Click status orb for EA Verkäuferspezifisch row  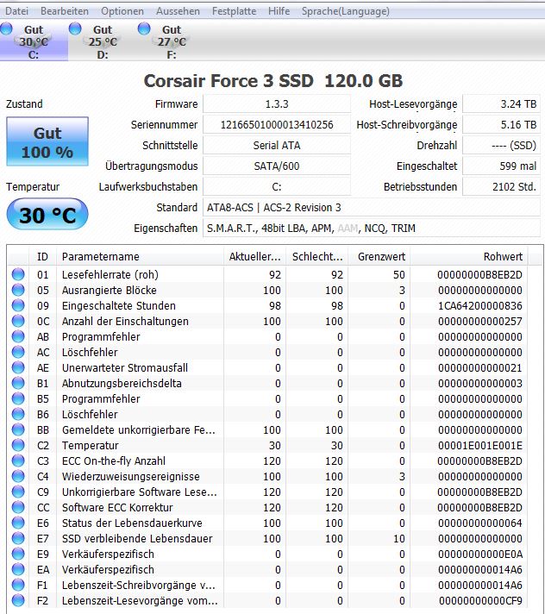pos(18,569)
